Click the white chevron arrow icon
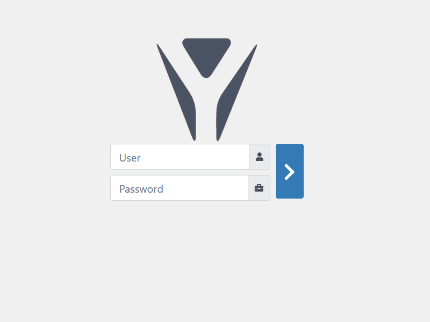 coord(289,172)
